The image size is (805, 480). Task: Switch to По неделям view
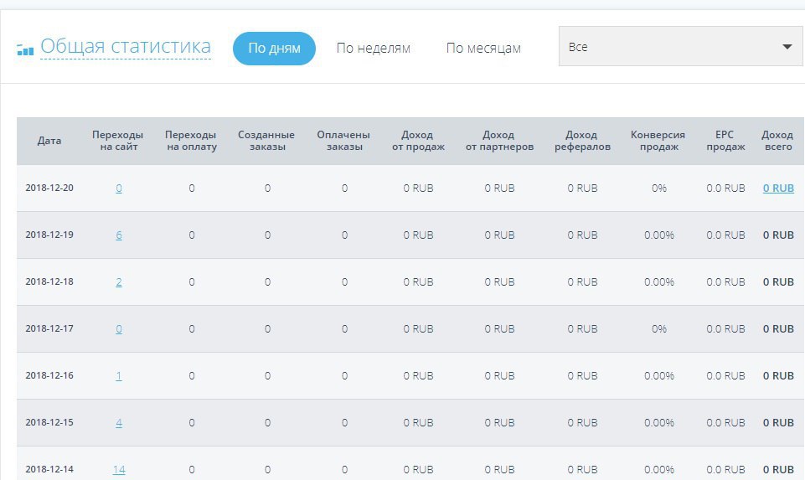(374, 49)
